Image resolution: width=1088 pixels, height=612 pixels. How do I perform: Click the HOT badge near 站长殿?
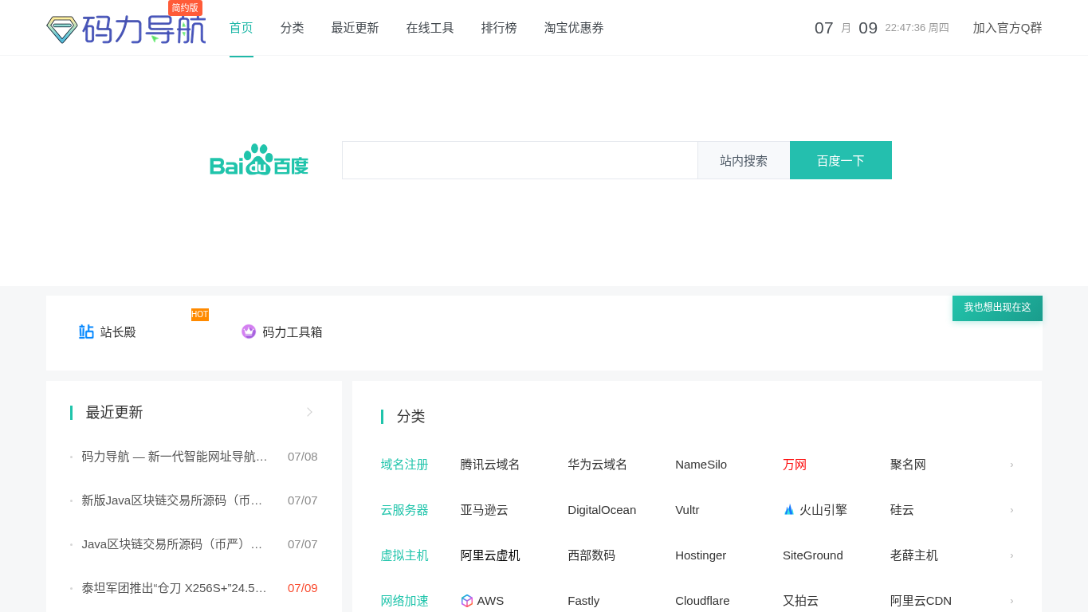click(200, 315)
